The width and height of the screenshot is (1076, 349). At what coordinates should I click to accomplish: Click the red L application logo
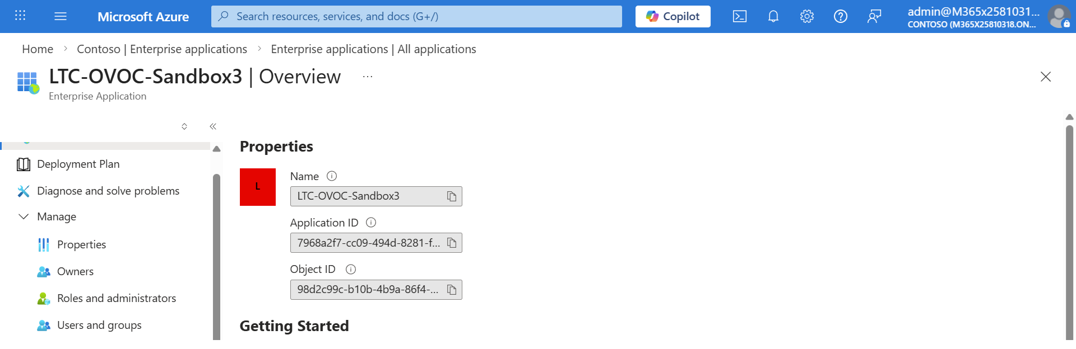coord(258,187)
